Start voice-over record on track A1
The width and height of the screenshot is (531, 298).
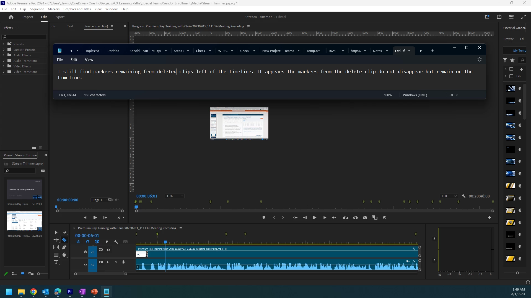click(x=123, y=262)
